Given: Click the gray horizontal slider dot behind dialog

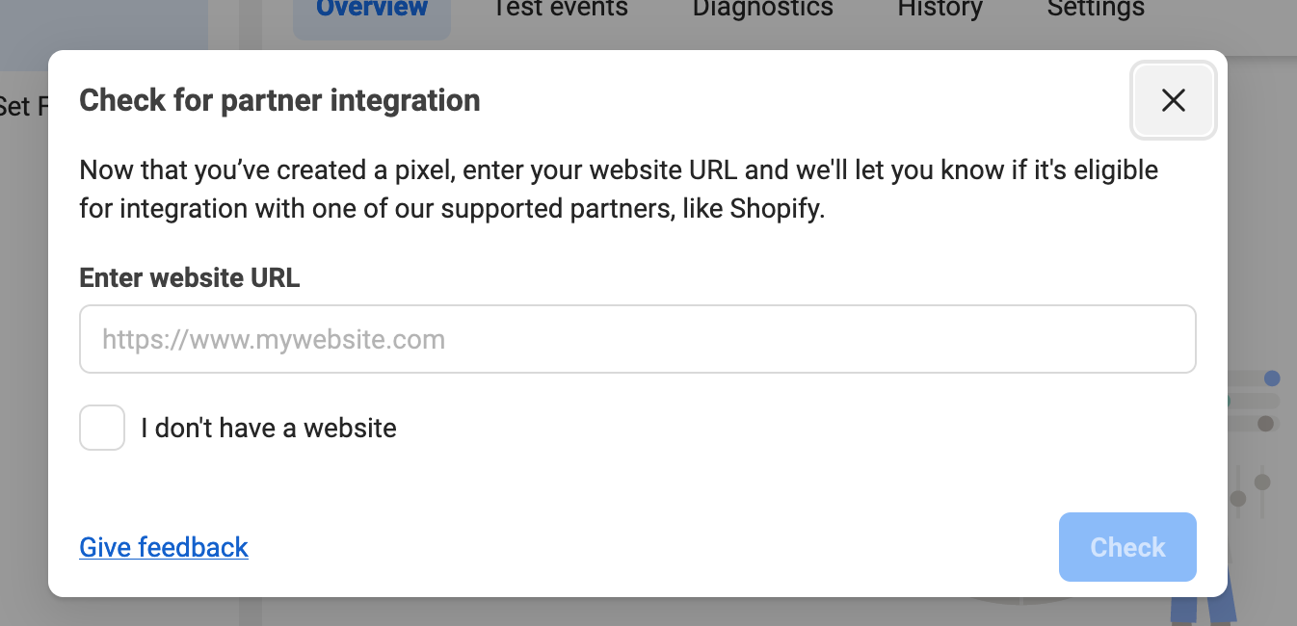Looking at the screenshot, I should (1265, 424).
